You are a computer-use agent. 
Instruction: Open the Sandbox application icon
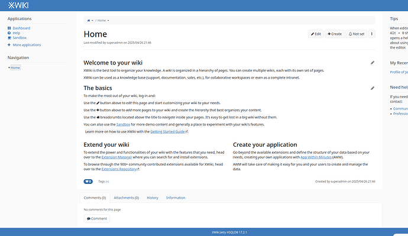coord(9,38)
